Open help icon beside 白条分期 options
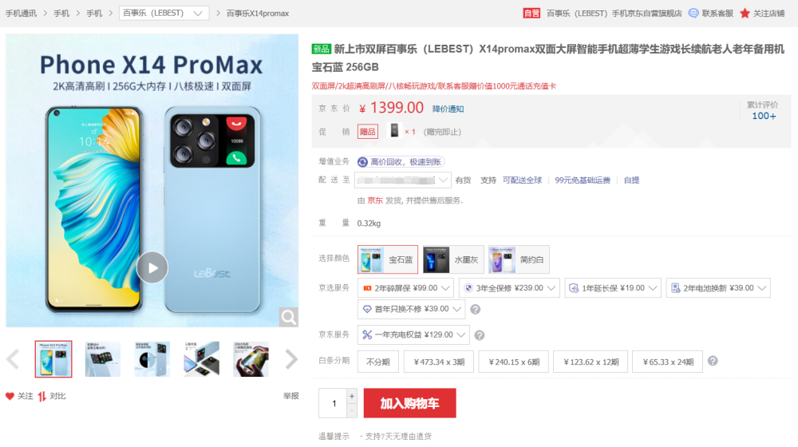This screenshot has width=798, height=447. pyautogui.click(x=713, y=361)
